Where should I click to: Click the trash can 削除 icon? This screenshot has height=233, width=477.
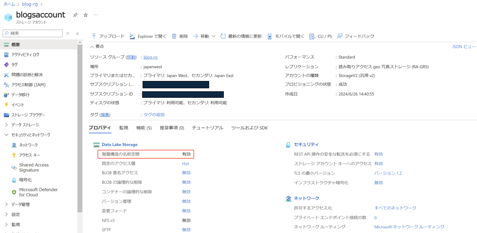(174, 36)
